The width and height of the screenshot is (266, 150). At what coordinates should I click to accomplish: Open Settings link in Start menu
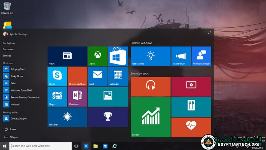(7, 56)
